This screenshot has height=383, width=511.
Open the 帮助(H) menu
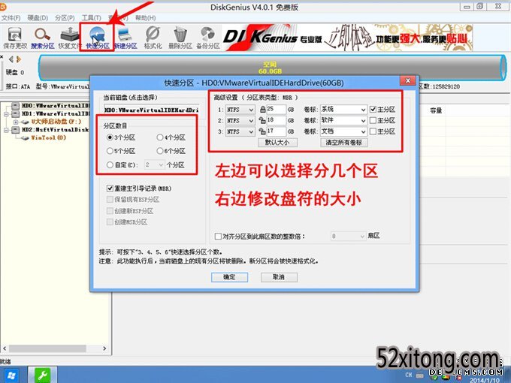tap(145, 17)
